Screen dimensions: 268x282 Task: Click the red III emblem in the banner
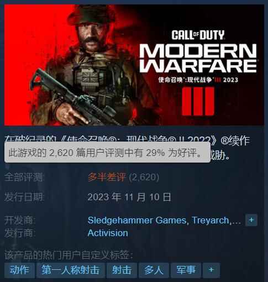(x=198, y=101)
